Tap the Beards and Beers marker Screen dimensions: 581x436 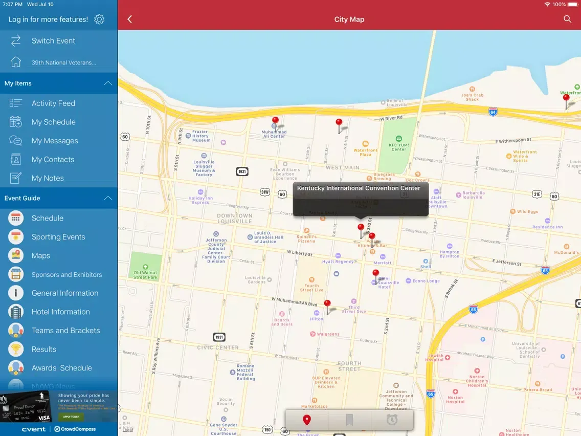coord(282,314)
